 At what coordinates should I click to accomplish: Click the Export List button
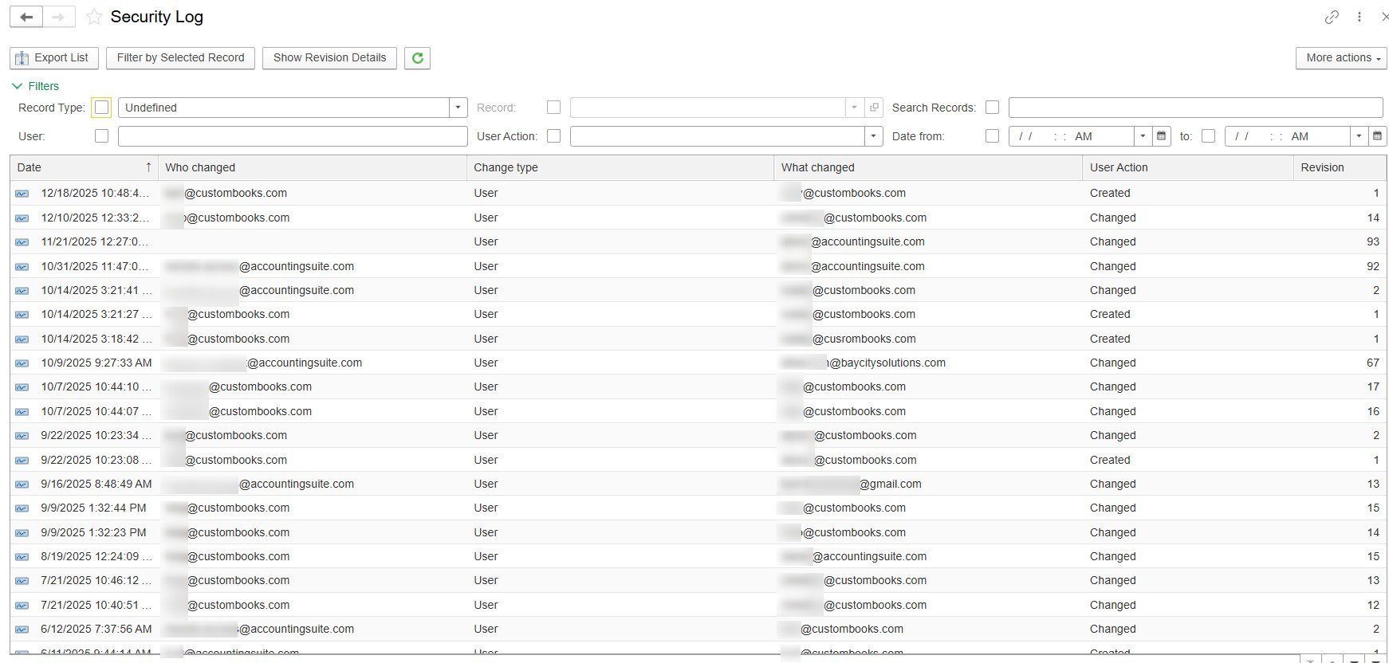[53, 58]
